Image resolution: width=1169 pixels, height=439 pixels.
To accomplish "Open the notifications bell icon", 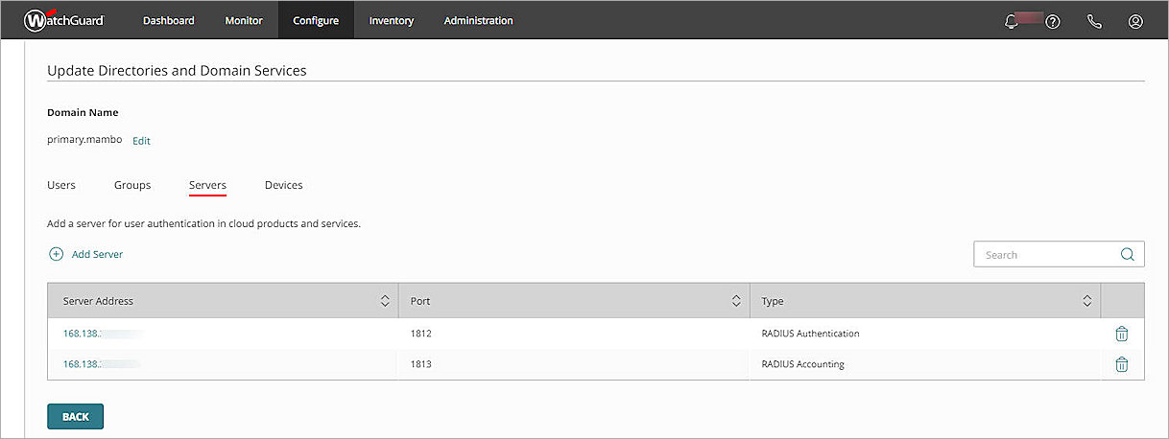I will 1011,21.
